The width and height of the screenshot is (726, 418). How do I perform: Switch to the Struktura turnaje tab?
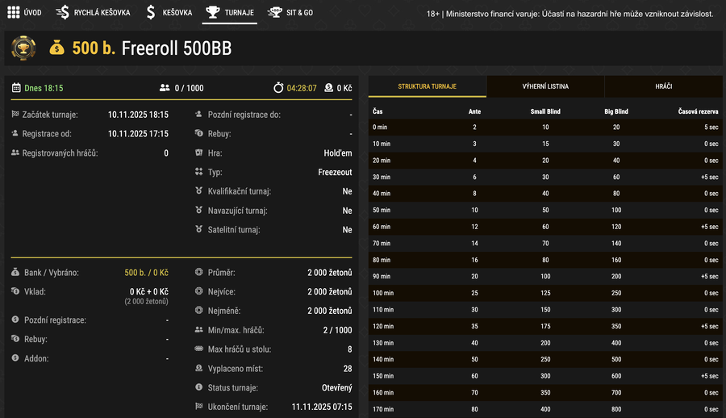tap(428, 86)
